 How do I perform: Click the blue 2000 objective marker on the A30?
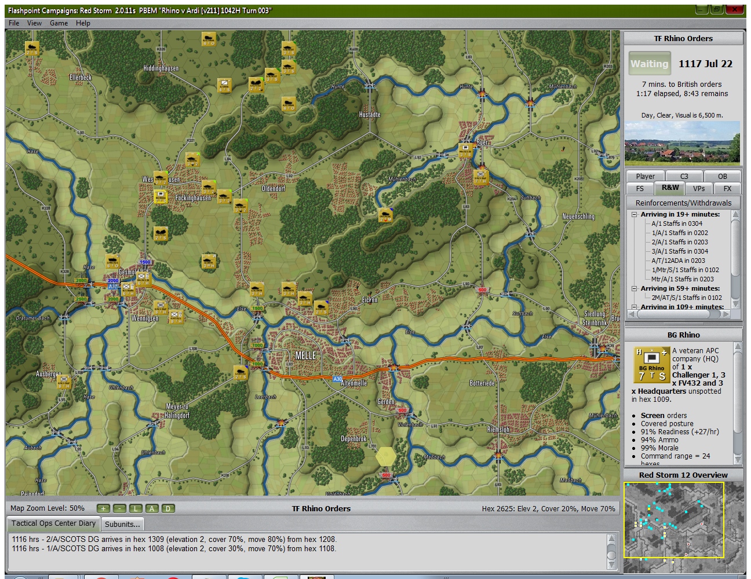click(113, 280)
